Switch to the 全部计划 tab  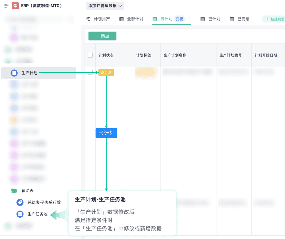(131, 19)
